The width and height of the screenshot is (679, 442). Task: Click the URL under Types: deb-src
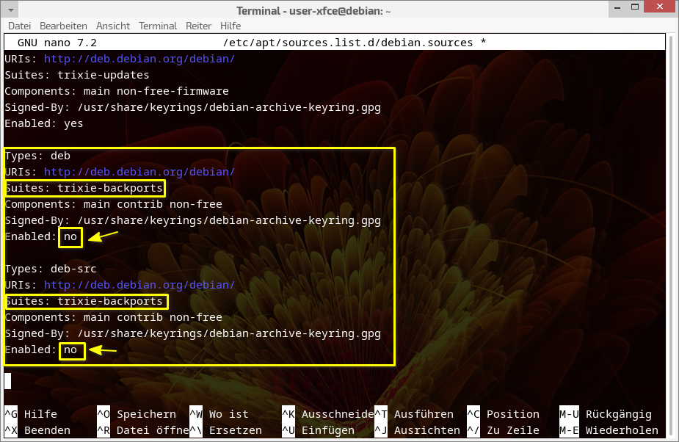point(139,285)
